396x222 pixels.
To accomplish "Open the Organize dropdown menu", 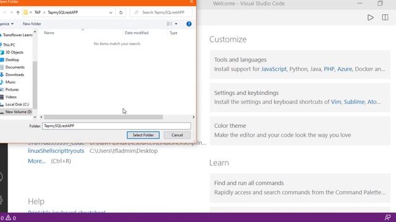I will (7, 24).
